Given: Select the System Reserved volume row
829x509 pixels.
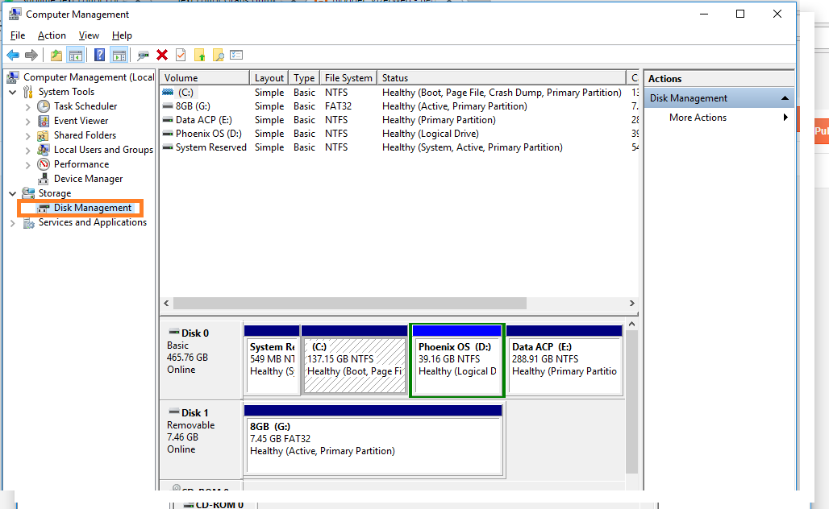Looking at the screenshot, I should pos(399,147).
